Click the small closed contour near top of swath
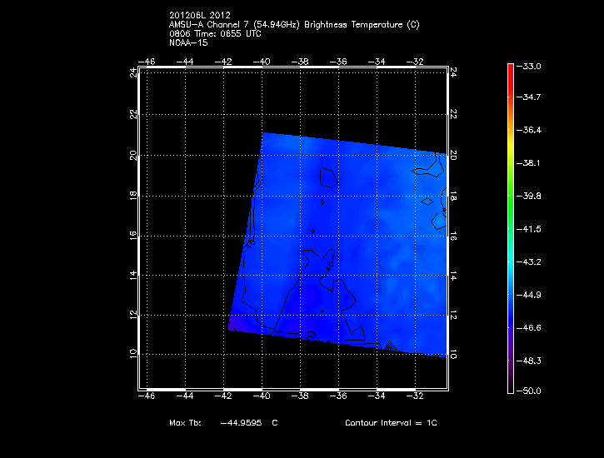 coord(328,177)
